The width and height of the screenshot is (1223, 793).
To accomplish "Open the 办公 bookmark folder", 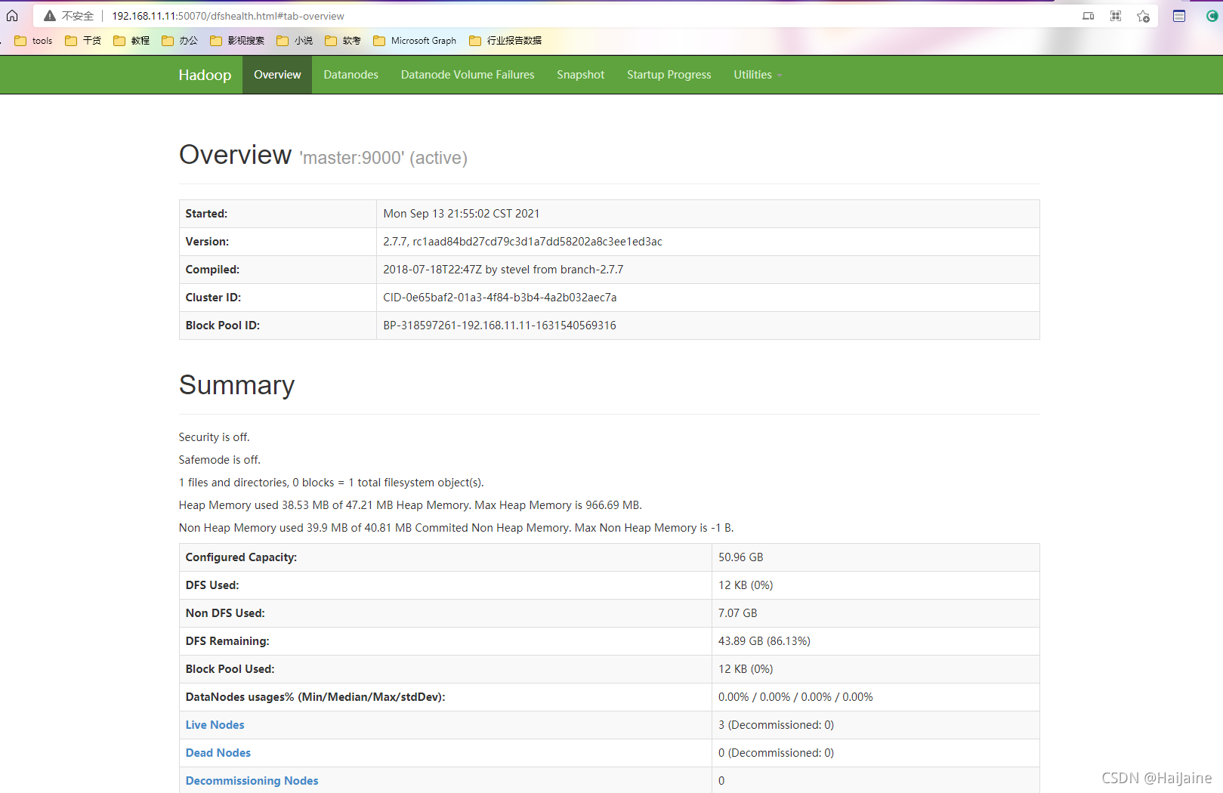I will click(180, 41).
